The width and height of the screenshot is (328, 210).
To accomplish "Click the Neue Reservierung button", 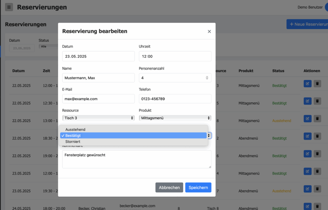I will (x=307, y=24).
